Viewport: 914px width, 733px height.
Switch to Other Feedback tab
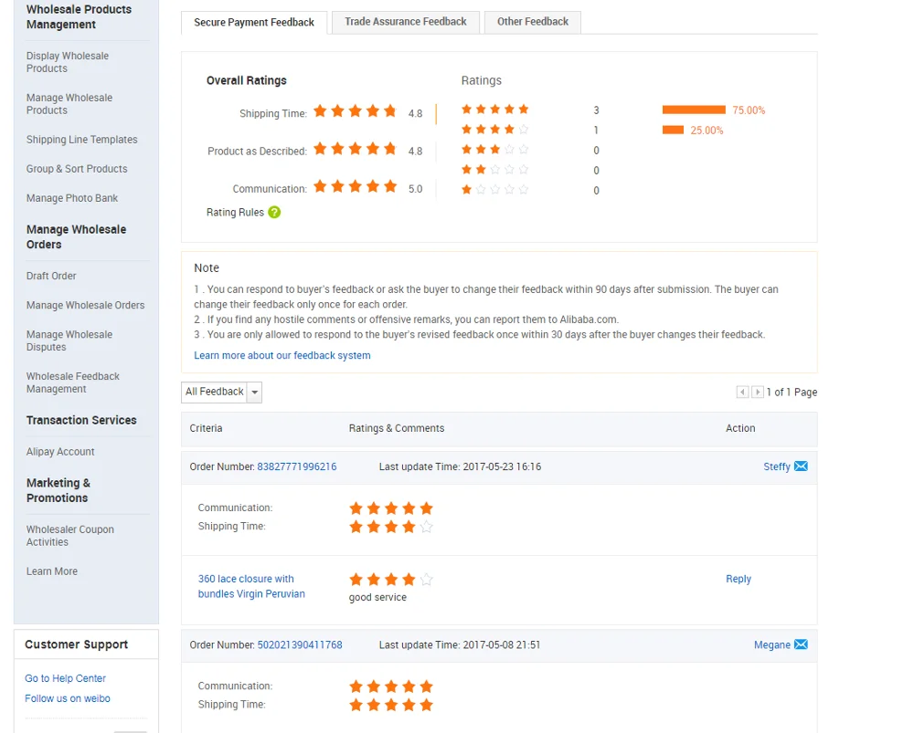click(533, 22)
